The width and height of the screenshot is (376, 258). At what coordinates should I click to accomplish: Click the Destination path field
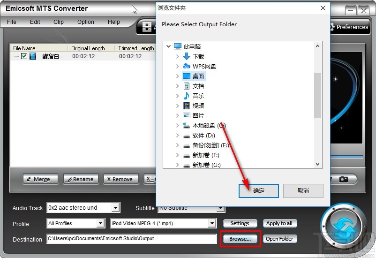pyautogui.click(x=132, y=239)
